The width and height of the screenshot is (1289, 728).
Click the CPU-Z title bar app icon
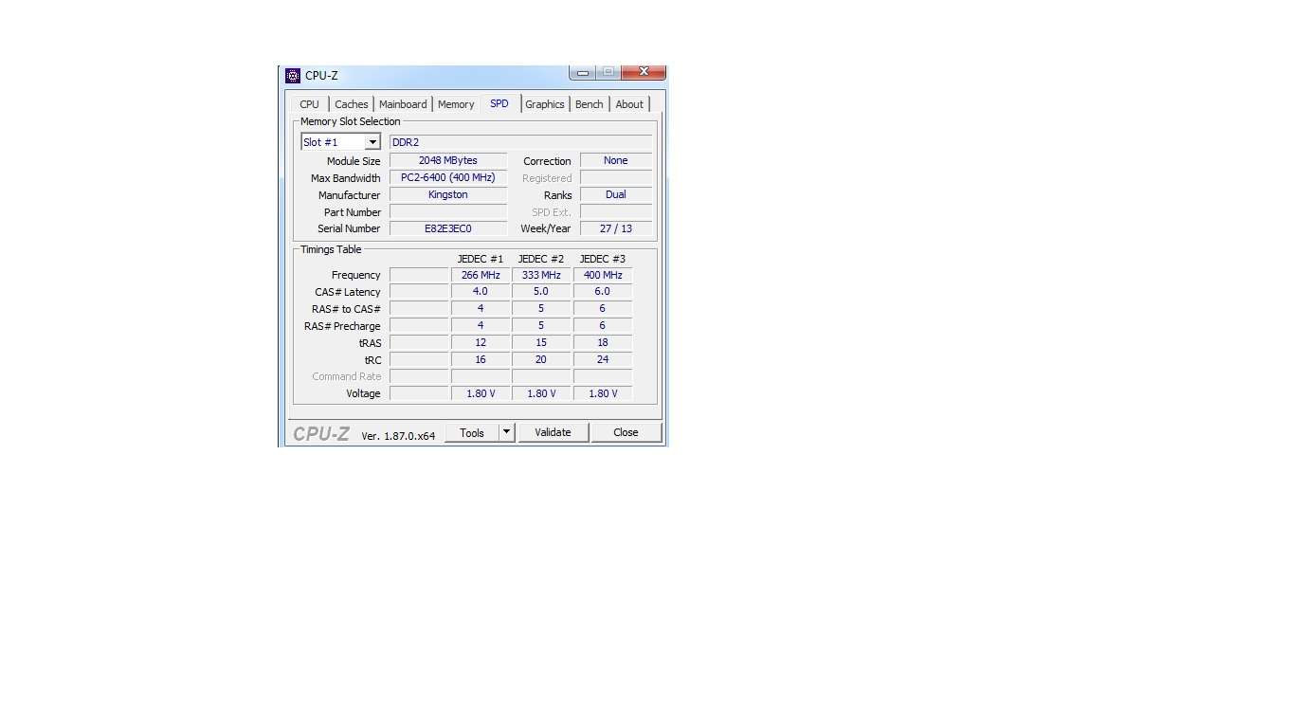click(293, 76)
